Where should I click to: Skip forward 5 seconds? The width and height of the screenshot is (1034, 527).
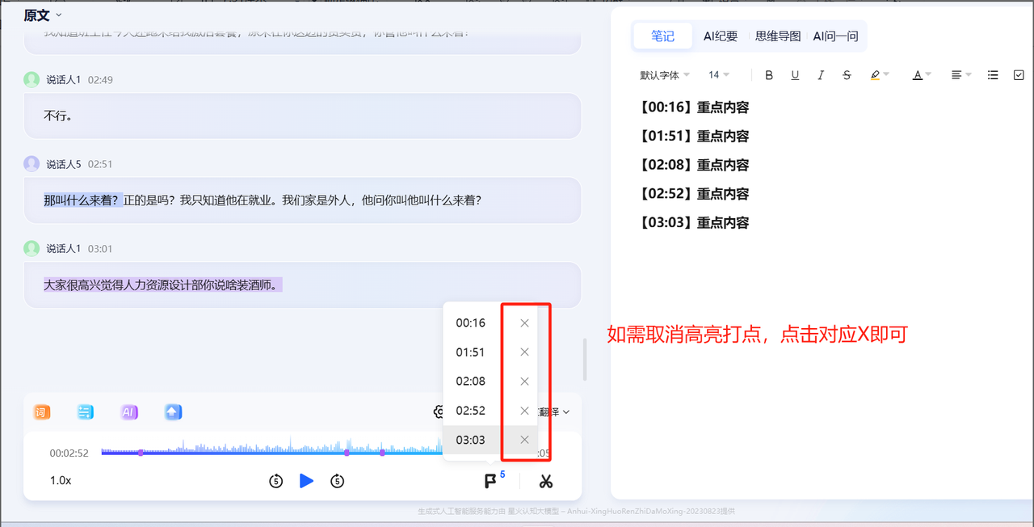coord(338,482)
